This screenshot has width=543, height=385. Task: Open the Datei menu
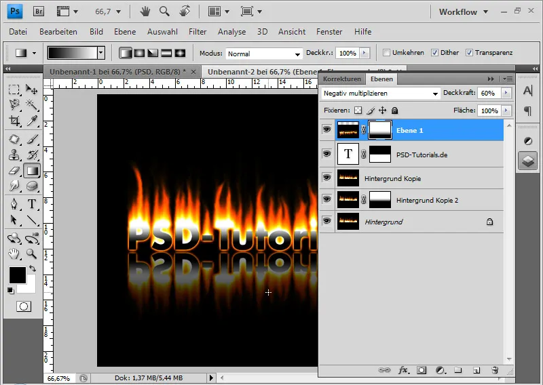[x=18, y=31]
